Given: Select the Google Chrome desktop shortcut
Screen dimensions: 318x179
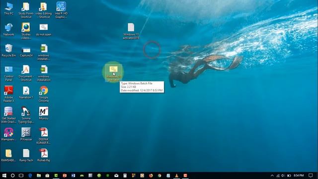Looking at the screenshot, I should pyautogui.click(x=44, y=94).
